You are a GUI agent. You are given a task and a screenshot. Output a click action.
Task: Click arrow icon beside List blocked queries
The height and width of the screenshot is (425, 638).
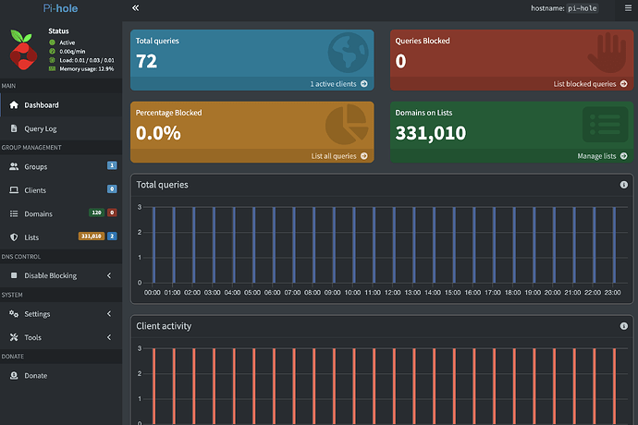tap(624, 84)
